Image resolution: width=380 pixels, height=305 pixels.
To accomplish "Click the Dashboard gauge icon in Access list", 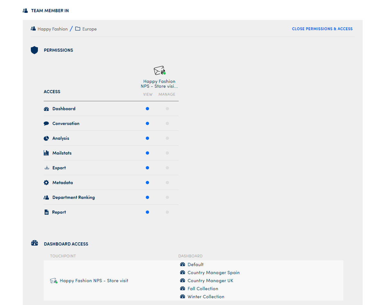I will (46, 109).
